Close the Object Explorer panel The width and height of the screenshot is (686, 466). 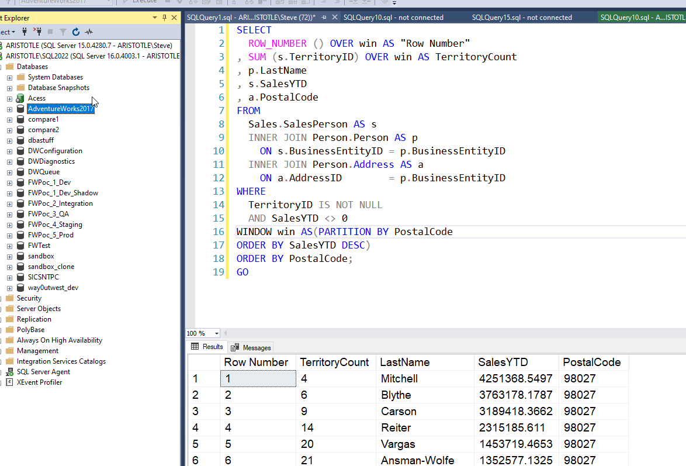point(174,18)
